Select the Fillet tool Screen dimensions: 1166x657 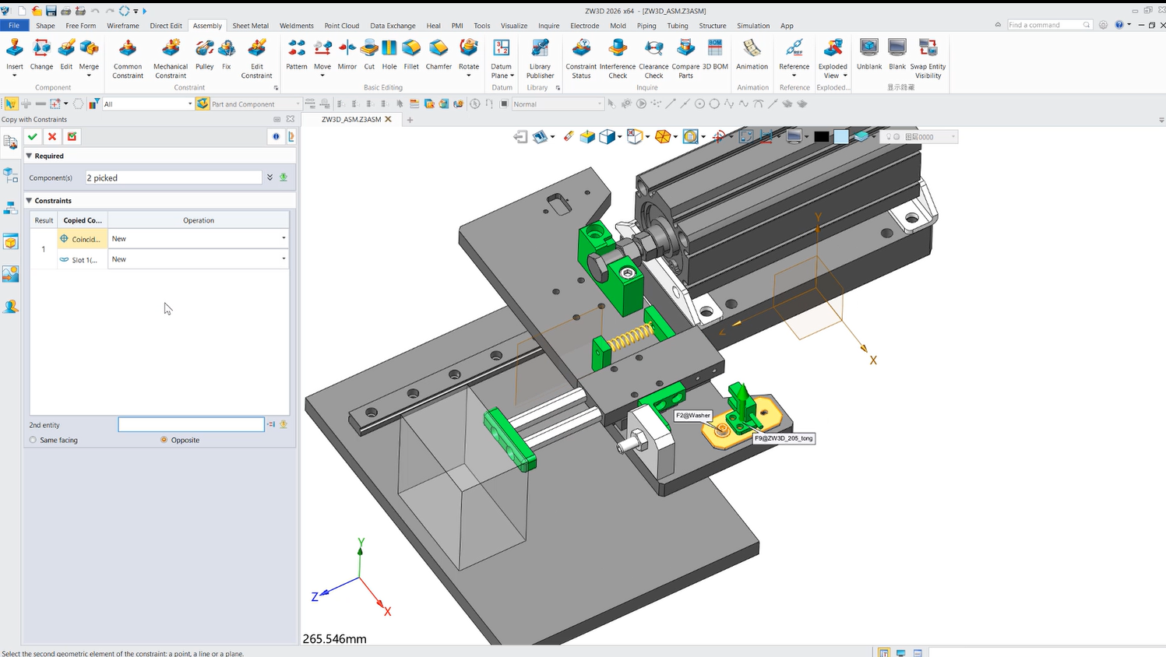click(x=411, y=50)
